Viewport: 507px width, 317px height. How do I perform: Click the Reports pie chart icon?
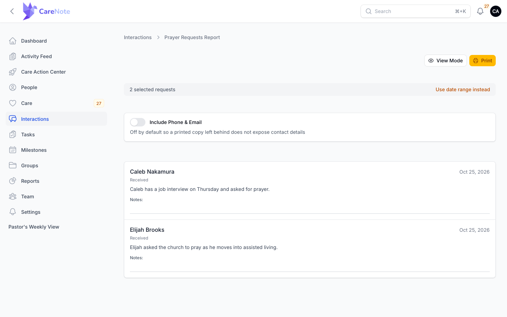tap(13, 181)
